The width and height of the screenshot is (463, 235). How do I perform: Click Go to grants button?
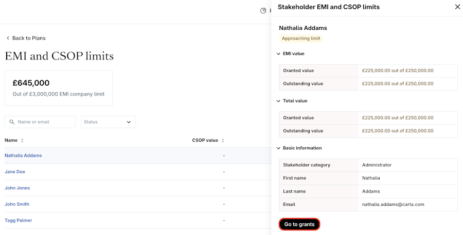tap(299, 224)
